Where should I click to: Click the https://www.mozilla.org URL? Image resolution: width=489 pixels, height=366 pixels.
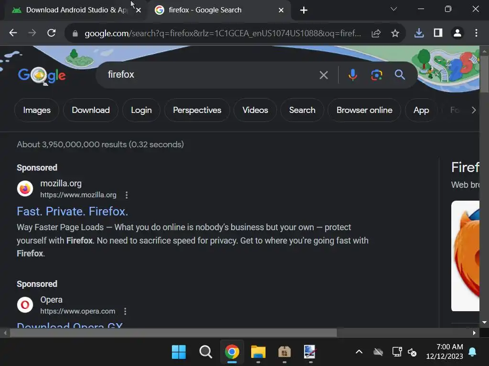[x=78, y=195]
